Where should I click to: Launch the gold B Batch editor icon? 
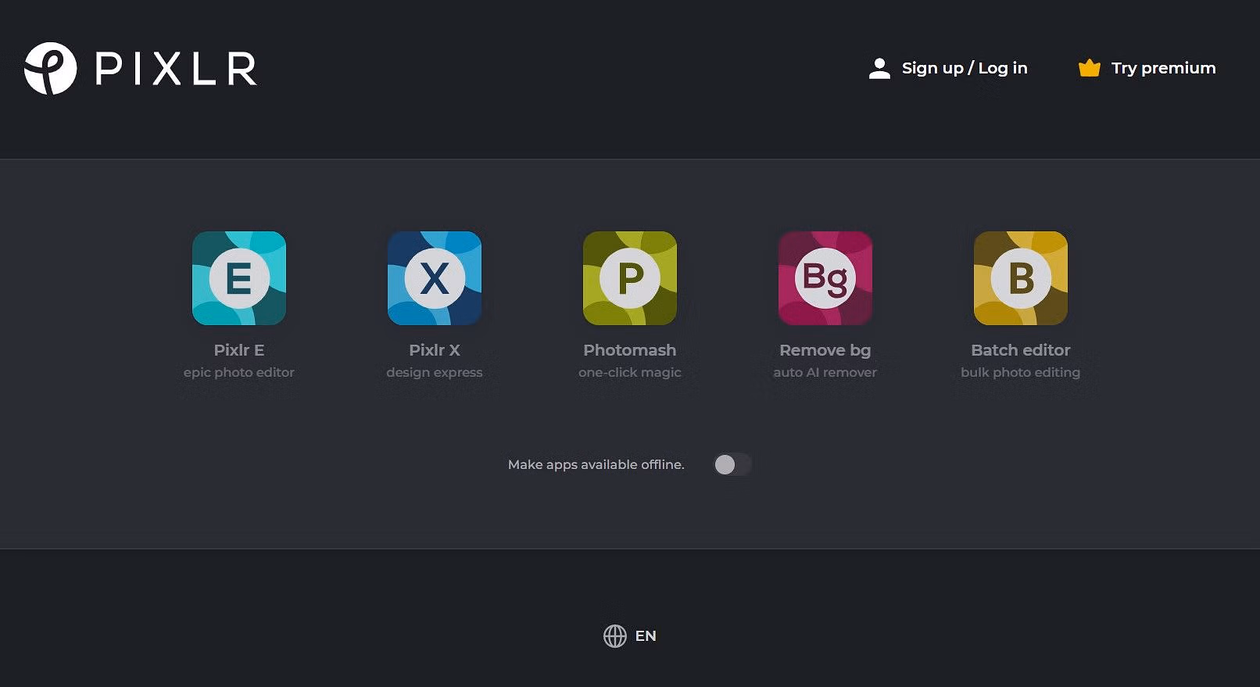point(1021,278)
